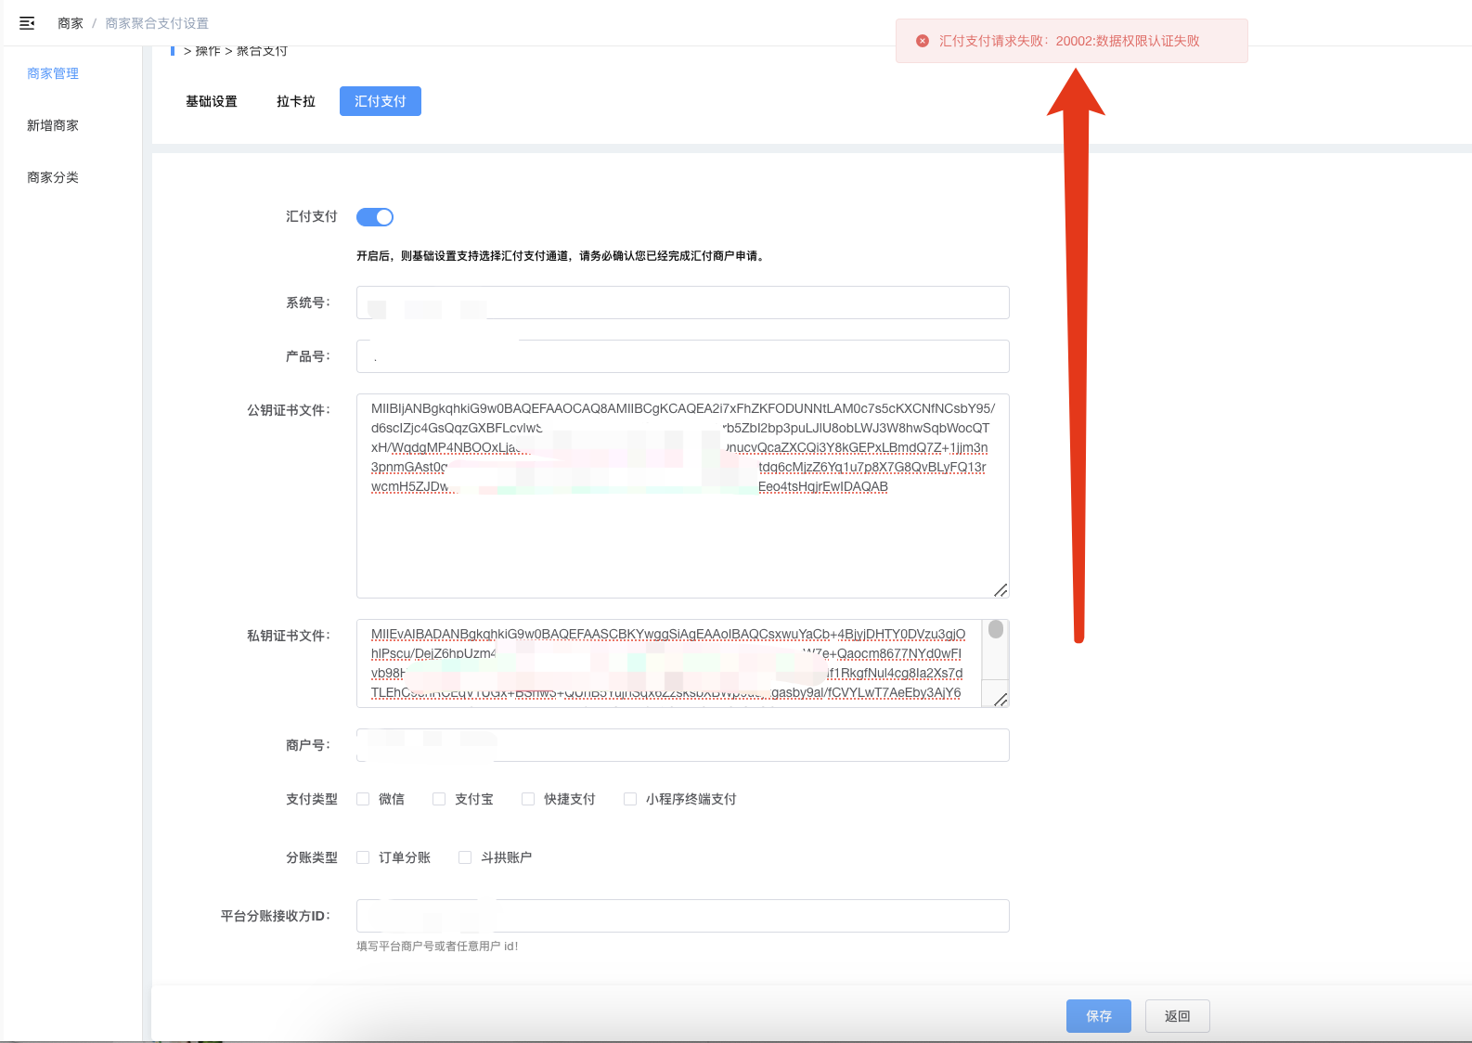
Task: Select the 汇付支付 tab
Action: coord(381,101)
